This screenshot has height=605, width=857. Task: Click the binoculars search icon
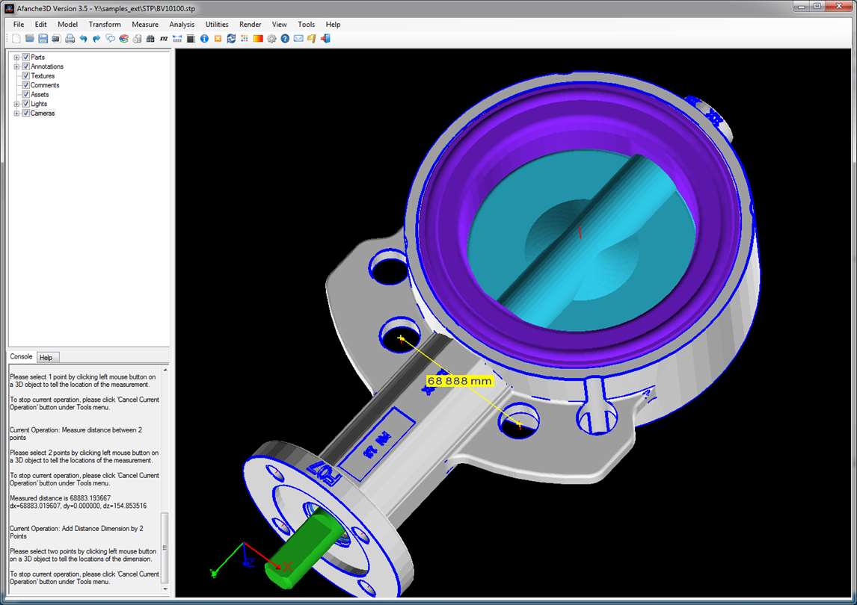click(x=150, y=38)
